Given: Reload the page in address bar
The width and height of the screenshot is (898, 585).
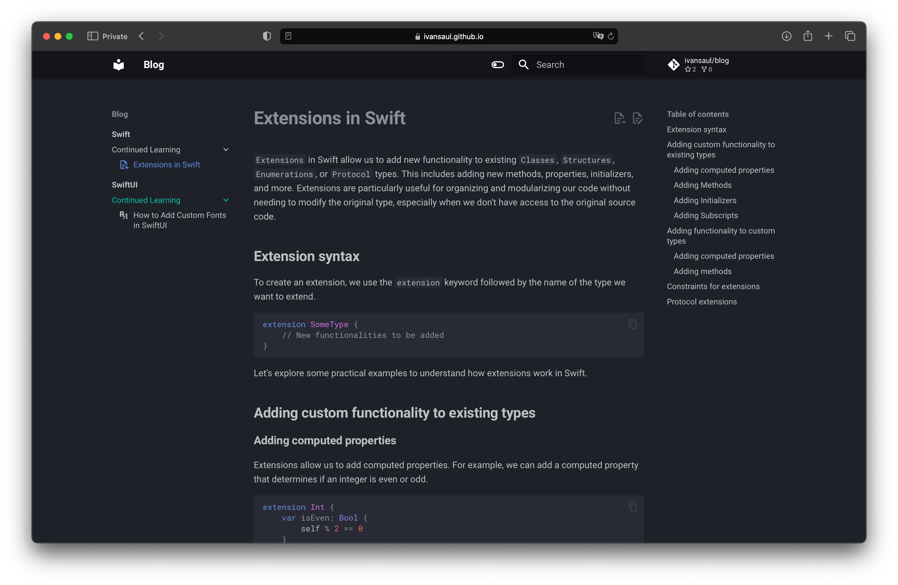Looking at the screenshot, I should 610,36.
